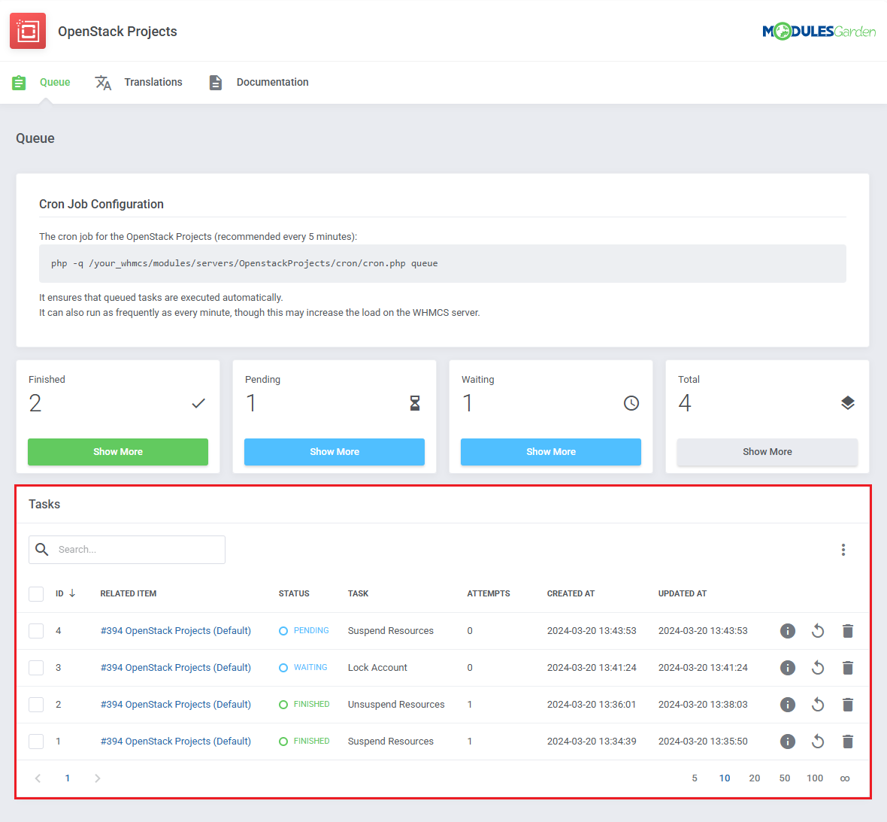Viewport: 887px width, 822px height.
Task: Click the Finished checkmark icon
Action: [198, 404]
